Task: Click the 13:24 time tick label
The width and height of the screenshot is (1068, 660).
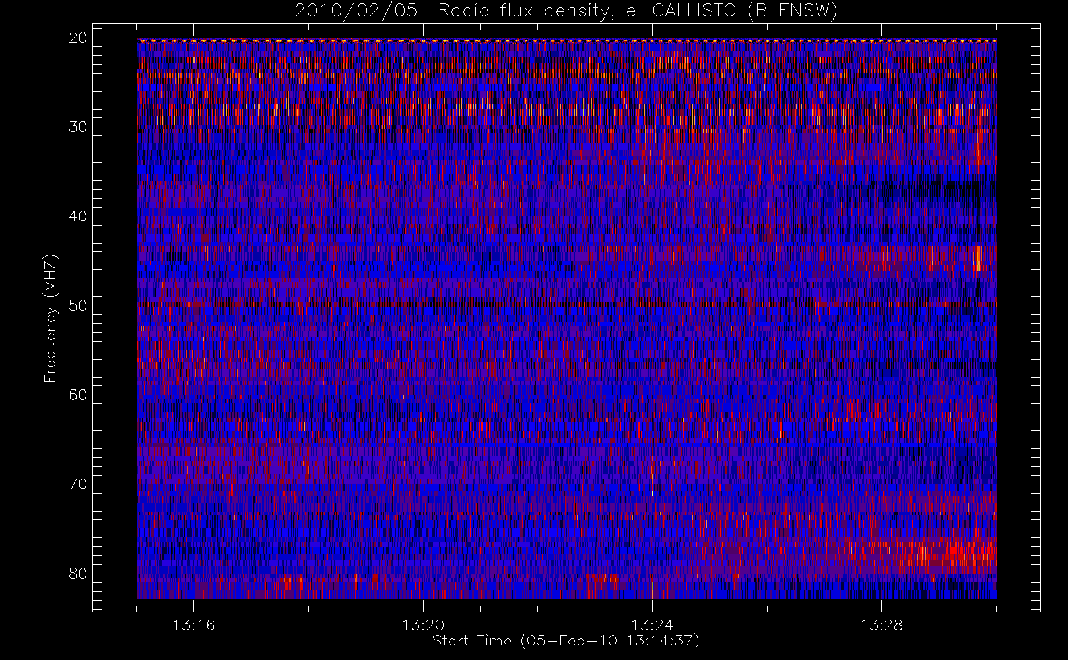Action: click(x=652, y=625)
